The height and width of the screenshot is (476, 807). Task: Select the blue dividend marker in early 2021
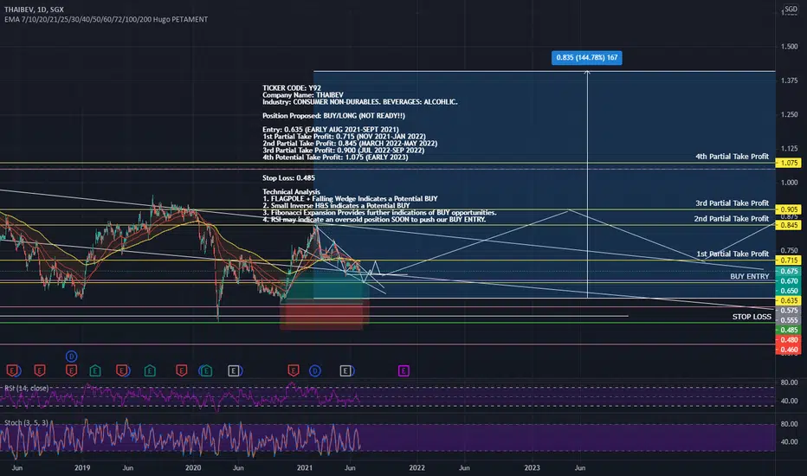click(315, 370)
